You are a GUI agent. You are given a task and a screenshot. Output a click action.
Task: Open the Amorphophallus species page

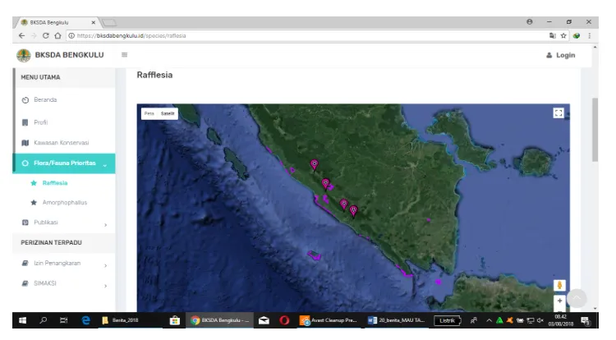(64, 202)
